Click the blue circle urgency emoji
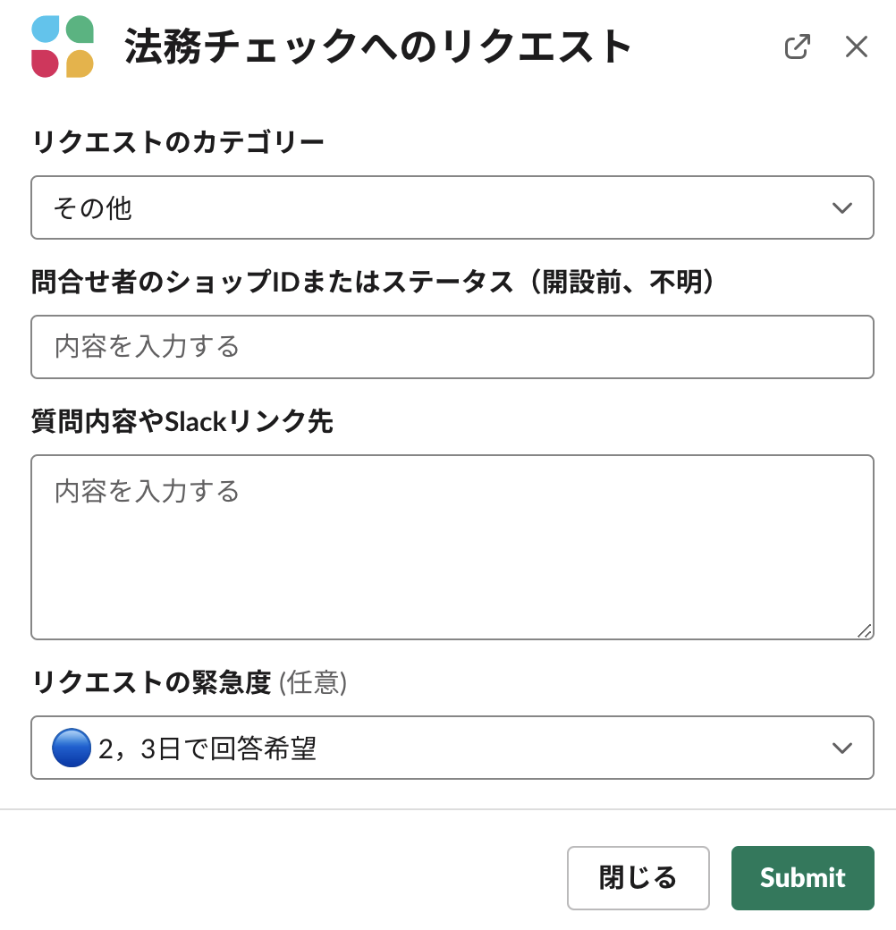 (72, 748)
